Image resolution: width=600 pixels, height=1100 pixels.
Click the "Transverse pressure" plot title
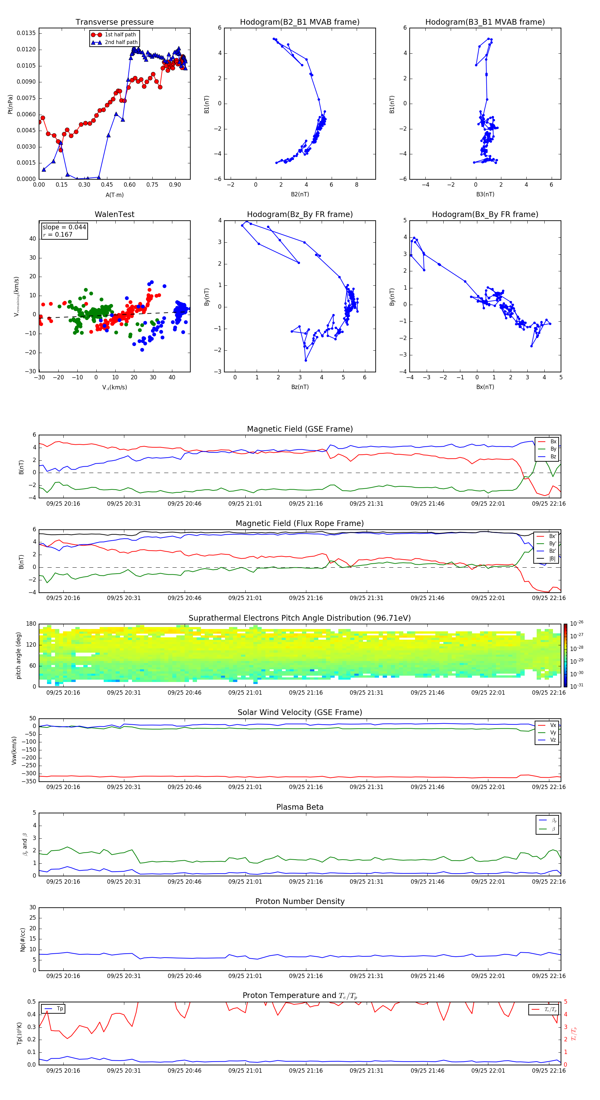coord(114,22)
